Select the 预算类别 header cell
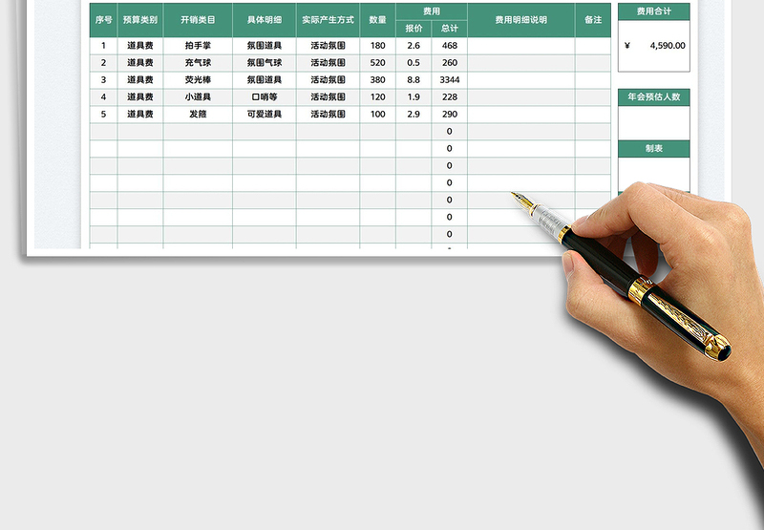The width and height of the screenshot is (764, 530). tap(140, 20)
